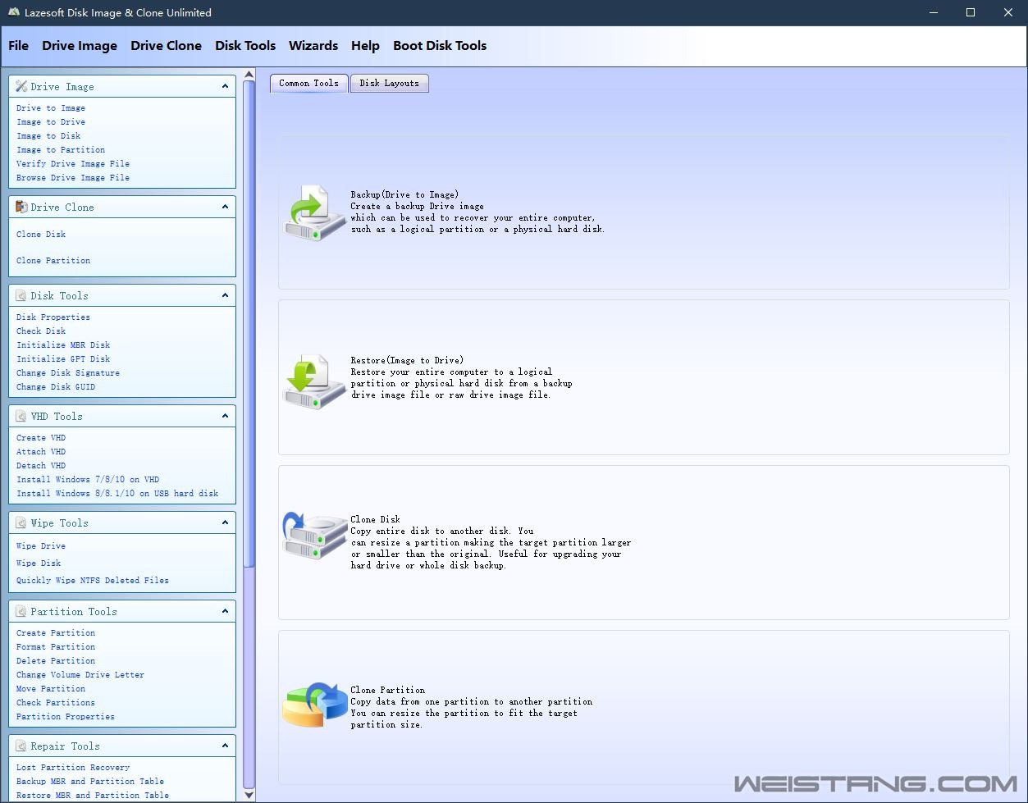This screenshot has width=1028, height=803.
Task: Switch to the Disk Layouts tab
Action: coord(389,83)
